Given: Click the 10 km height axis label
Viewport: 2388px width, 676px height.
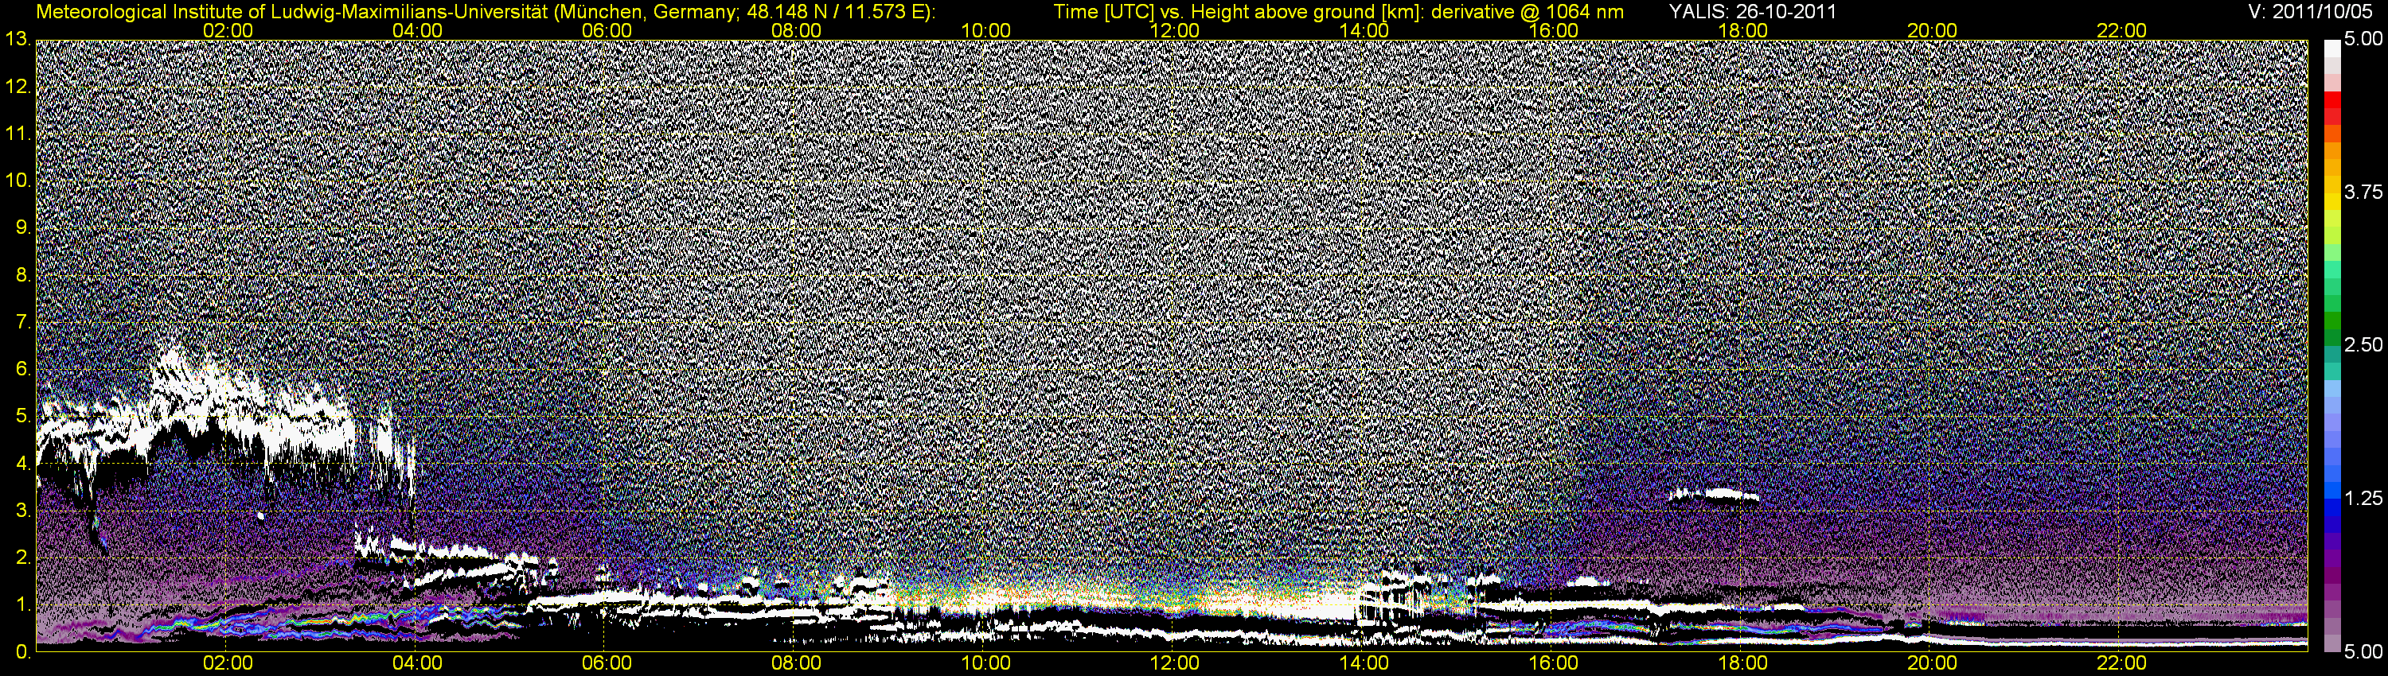Looking at the screenshot, I should tap(18, 181).
